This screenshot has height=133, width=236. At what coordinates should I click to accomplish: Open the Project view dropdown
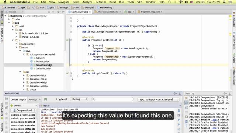point(14,12)
